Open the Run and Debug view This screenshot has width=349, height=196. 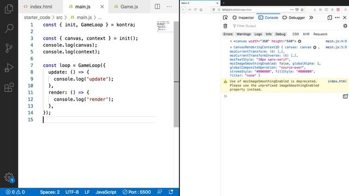coord(9,68)
